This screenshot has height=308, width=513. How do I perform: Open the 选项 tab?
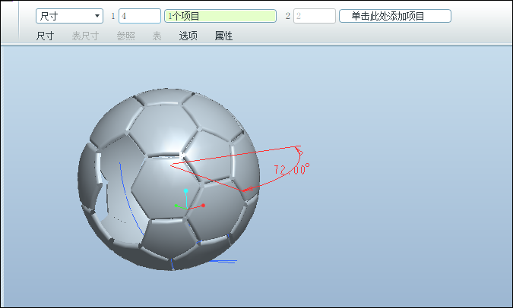coord(188,36)
